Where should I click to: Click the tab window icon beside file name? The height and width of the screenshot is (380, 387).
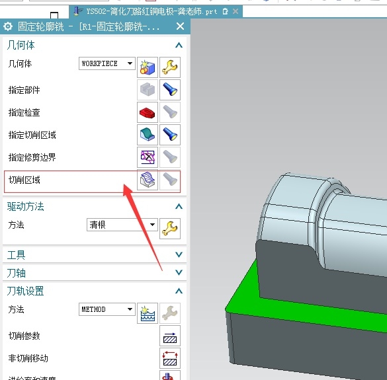[x=225, y=11]
